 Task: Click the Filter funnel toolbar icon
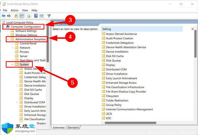point(49,16)
